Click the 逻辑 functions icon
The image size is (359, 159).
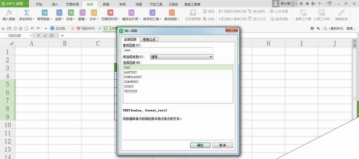pos(83,13)
